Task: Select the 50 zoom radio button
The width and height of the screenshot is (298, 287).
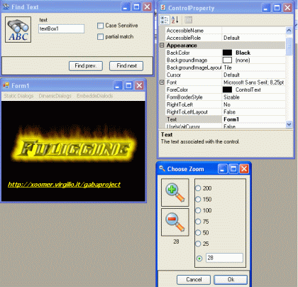Action: pos(198,232)
